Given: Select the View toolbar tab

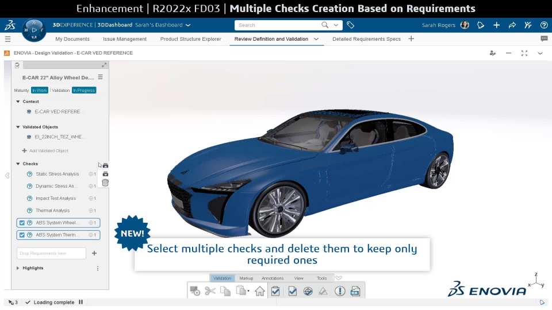Looking at the screenshot, I should (298, 278).
